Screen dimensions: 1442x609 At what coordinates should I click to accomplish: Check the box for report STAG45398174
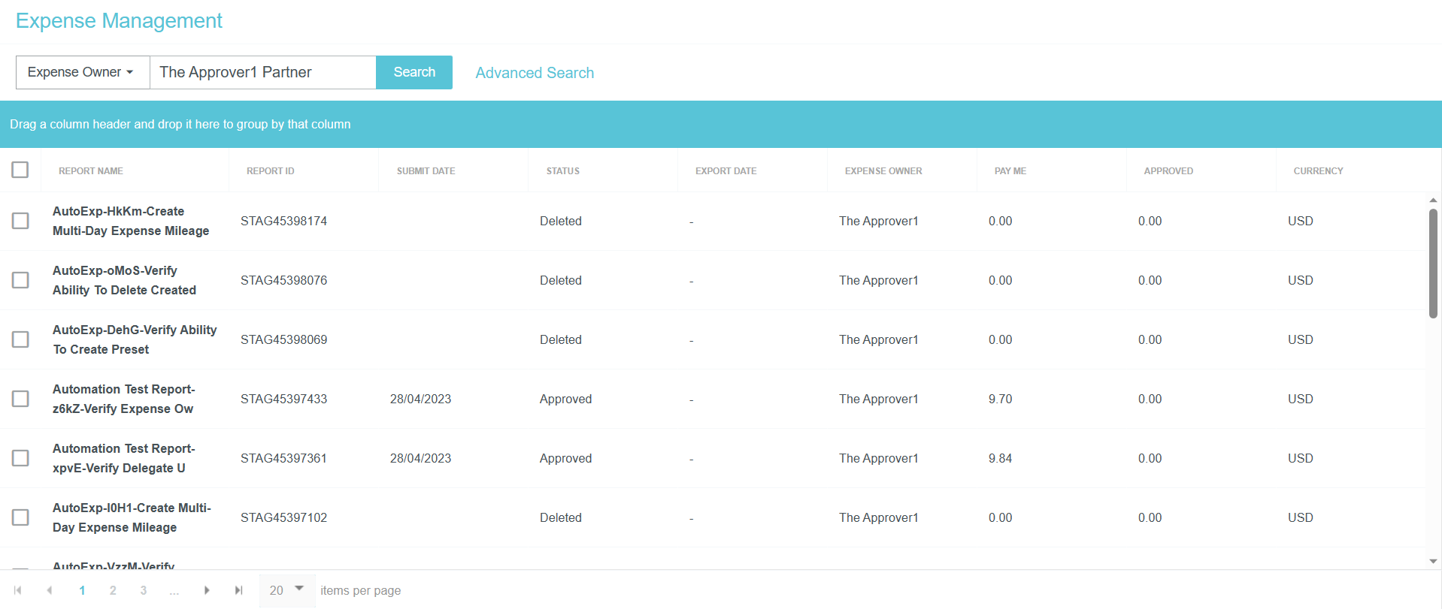[20, 221]
